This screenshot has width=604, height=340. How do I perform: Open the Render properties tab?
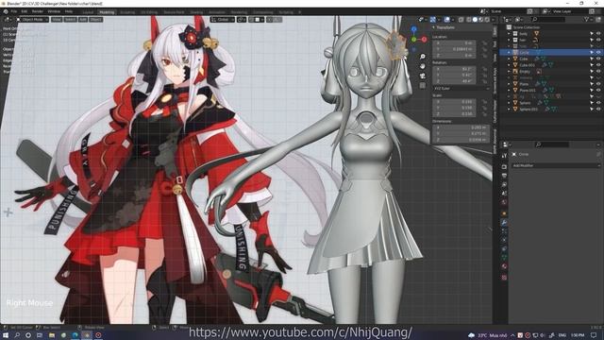504,167
